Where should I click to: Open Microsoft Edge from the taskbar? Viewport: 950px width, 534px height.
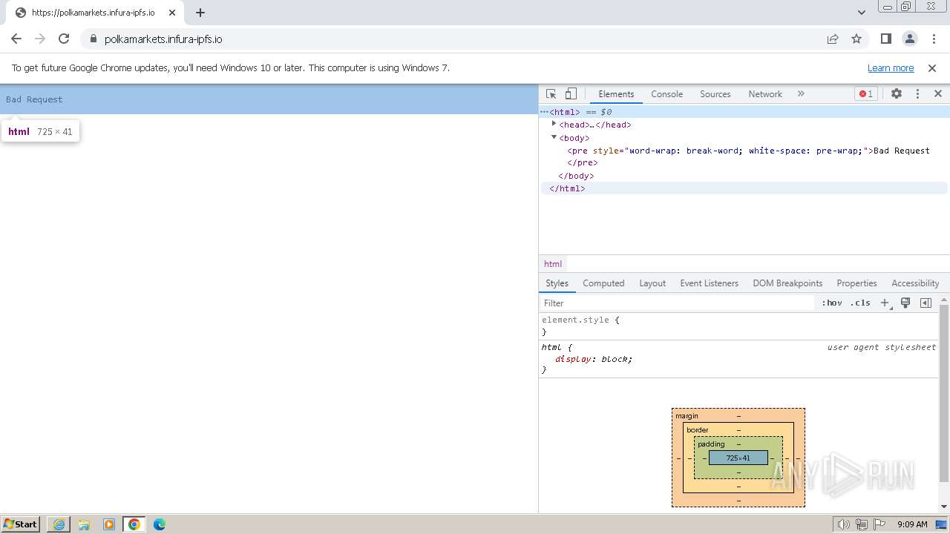160,524
